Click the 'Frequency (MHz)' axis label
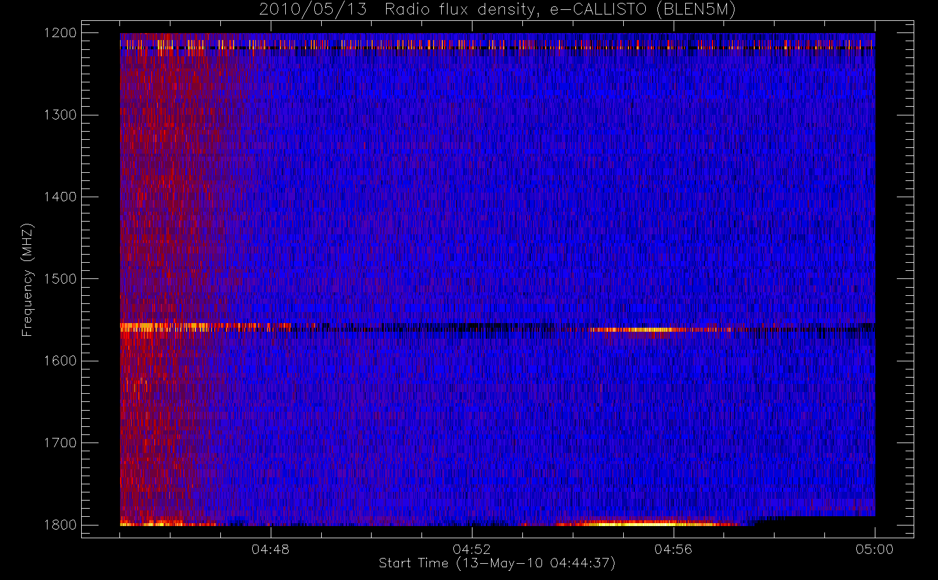This screenshot has height=580, width=938. click(x=27, y=280)
